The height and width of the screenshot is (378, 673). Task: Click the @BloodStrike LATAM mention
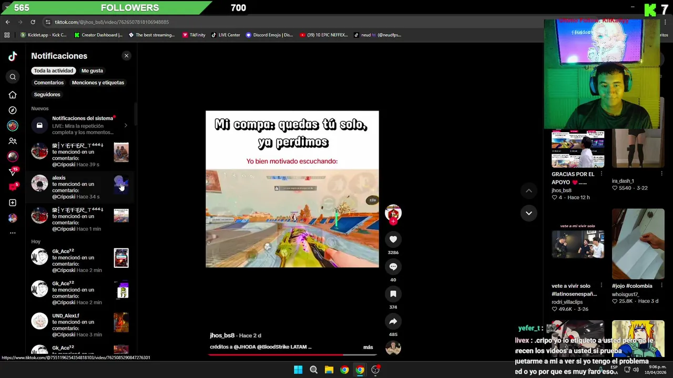point(282,347)
